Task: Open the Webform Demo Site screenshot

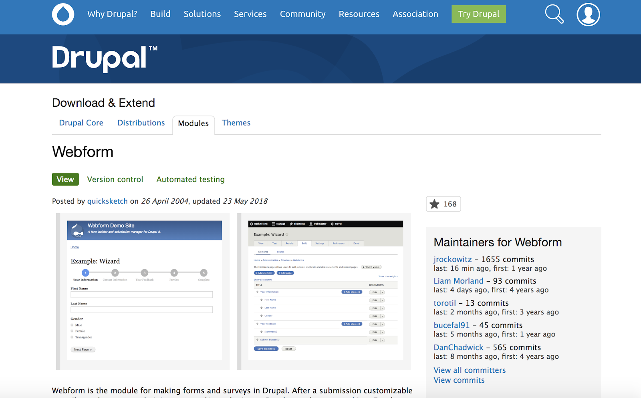Action: [144, 291]
